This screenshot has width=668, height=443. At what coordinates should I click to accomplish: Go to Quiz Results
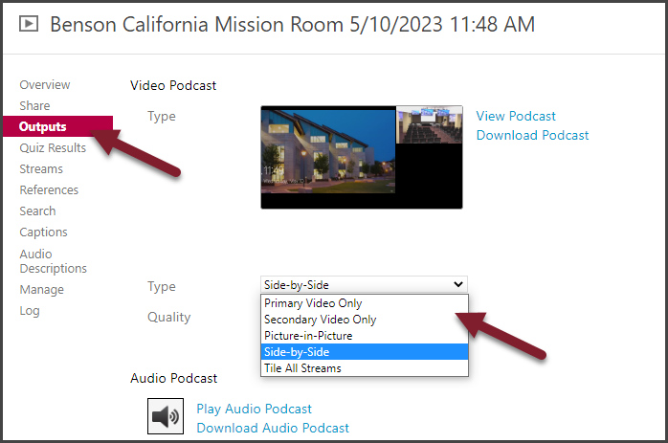(53, 148)
